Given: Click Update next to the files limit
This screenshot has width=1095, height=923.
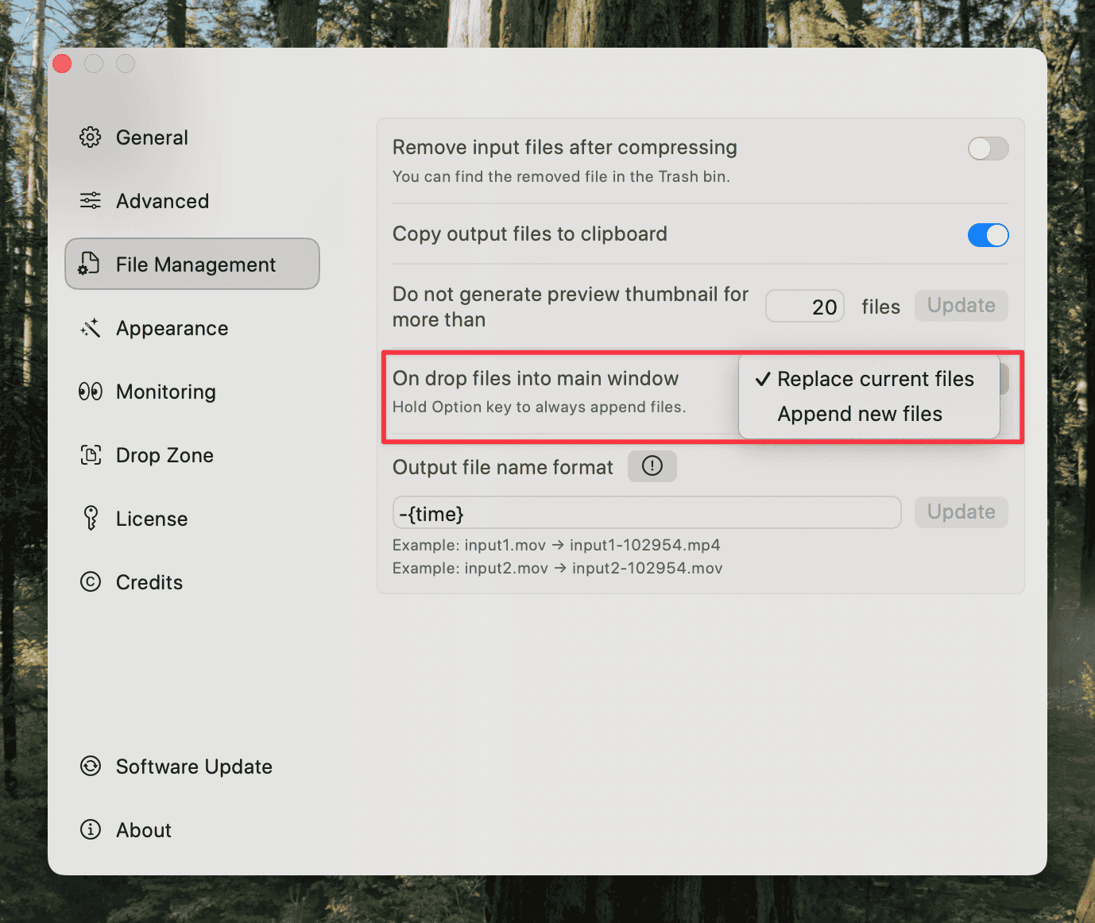Looking at the screenshot, I should (961, 306).
